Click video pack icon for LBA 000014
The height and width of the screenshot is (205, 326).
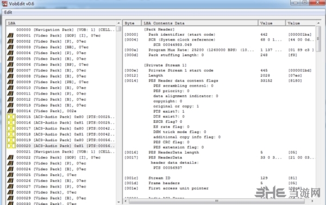(10, 111)
